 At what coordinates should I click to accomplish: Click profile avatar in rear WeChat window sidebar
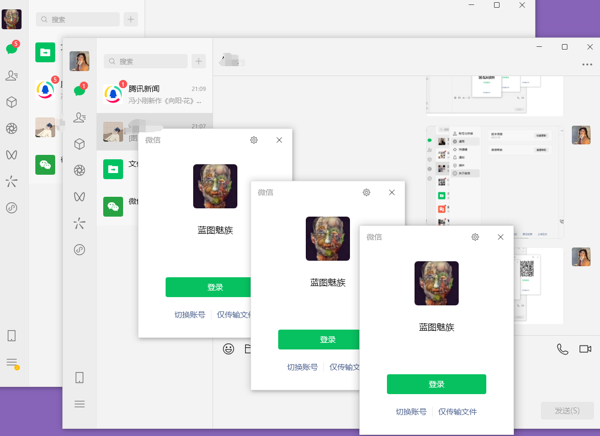tap(12, 19)
